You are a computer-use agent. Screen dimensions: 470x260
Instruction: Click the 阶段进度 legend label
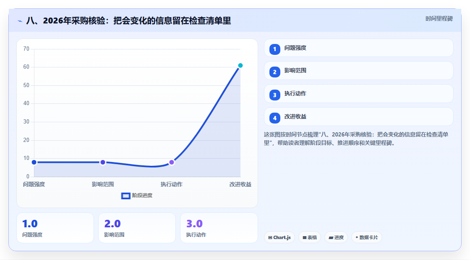142,196
